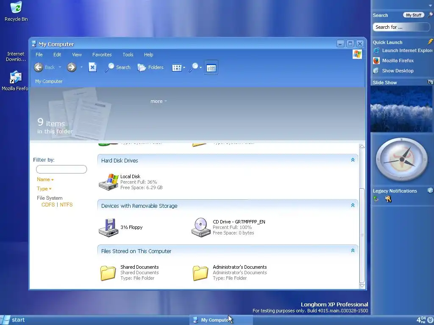
Task: Open the Recycle Bin desktop icon
Action: [x=17, y=11]
